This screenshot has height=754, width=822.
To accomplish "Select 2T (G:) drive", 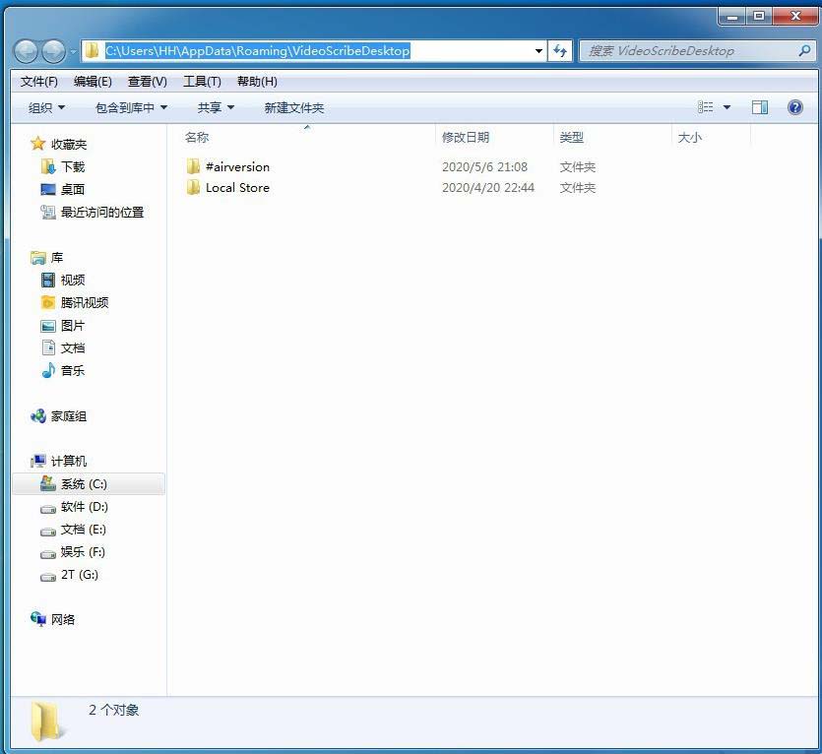I will point(79,575).
